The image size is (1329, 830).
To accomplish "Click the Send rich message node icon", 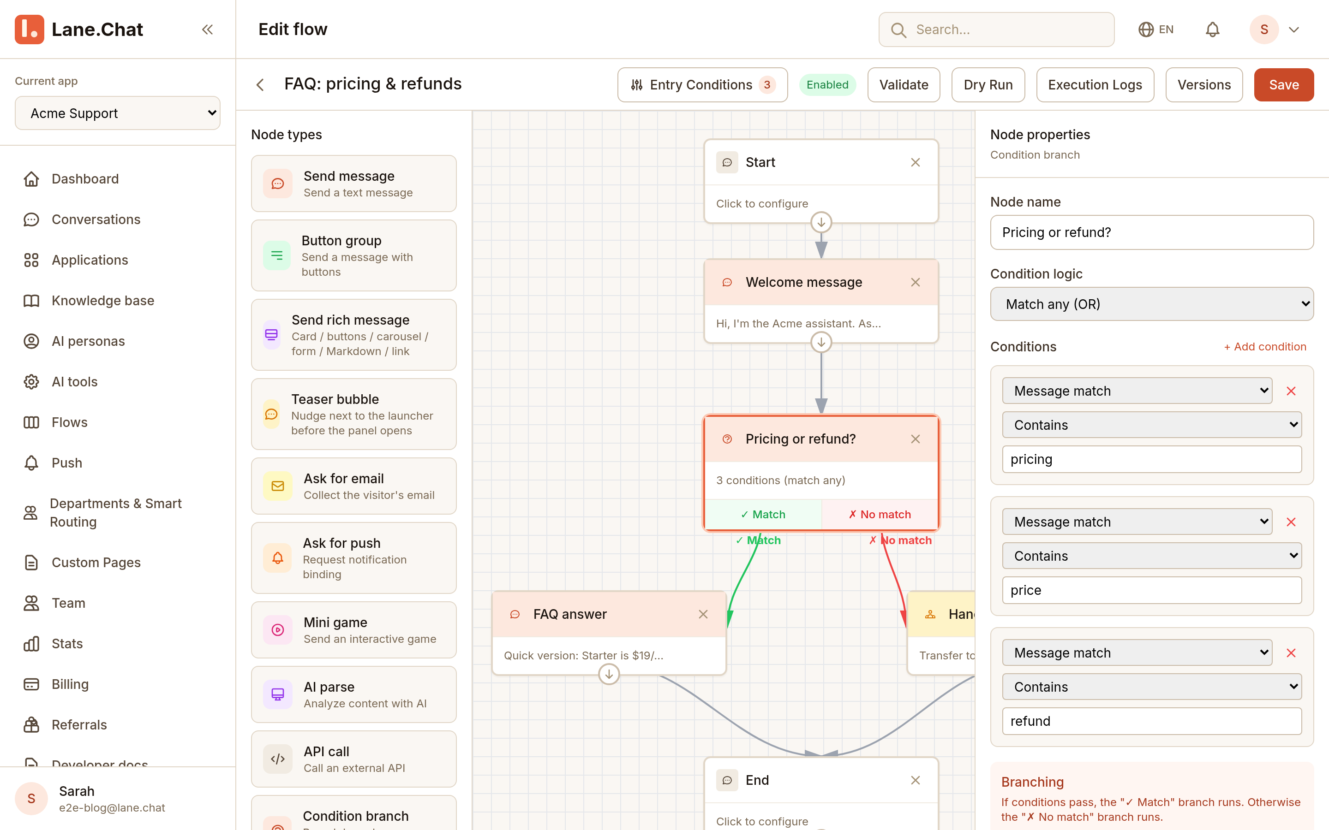I will click(271, 335).
